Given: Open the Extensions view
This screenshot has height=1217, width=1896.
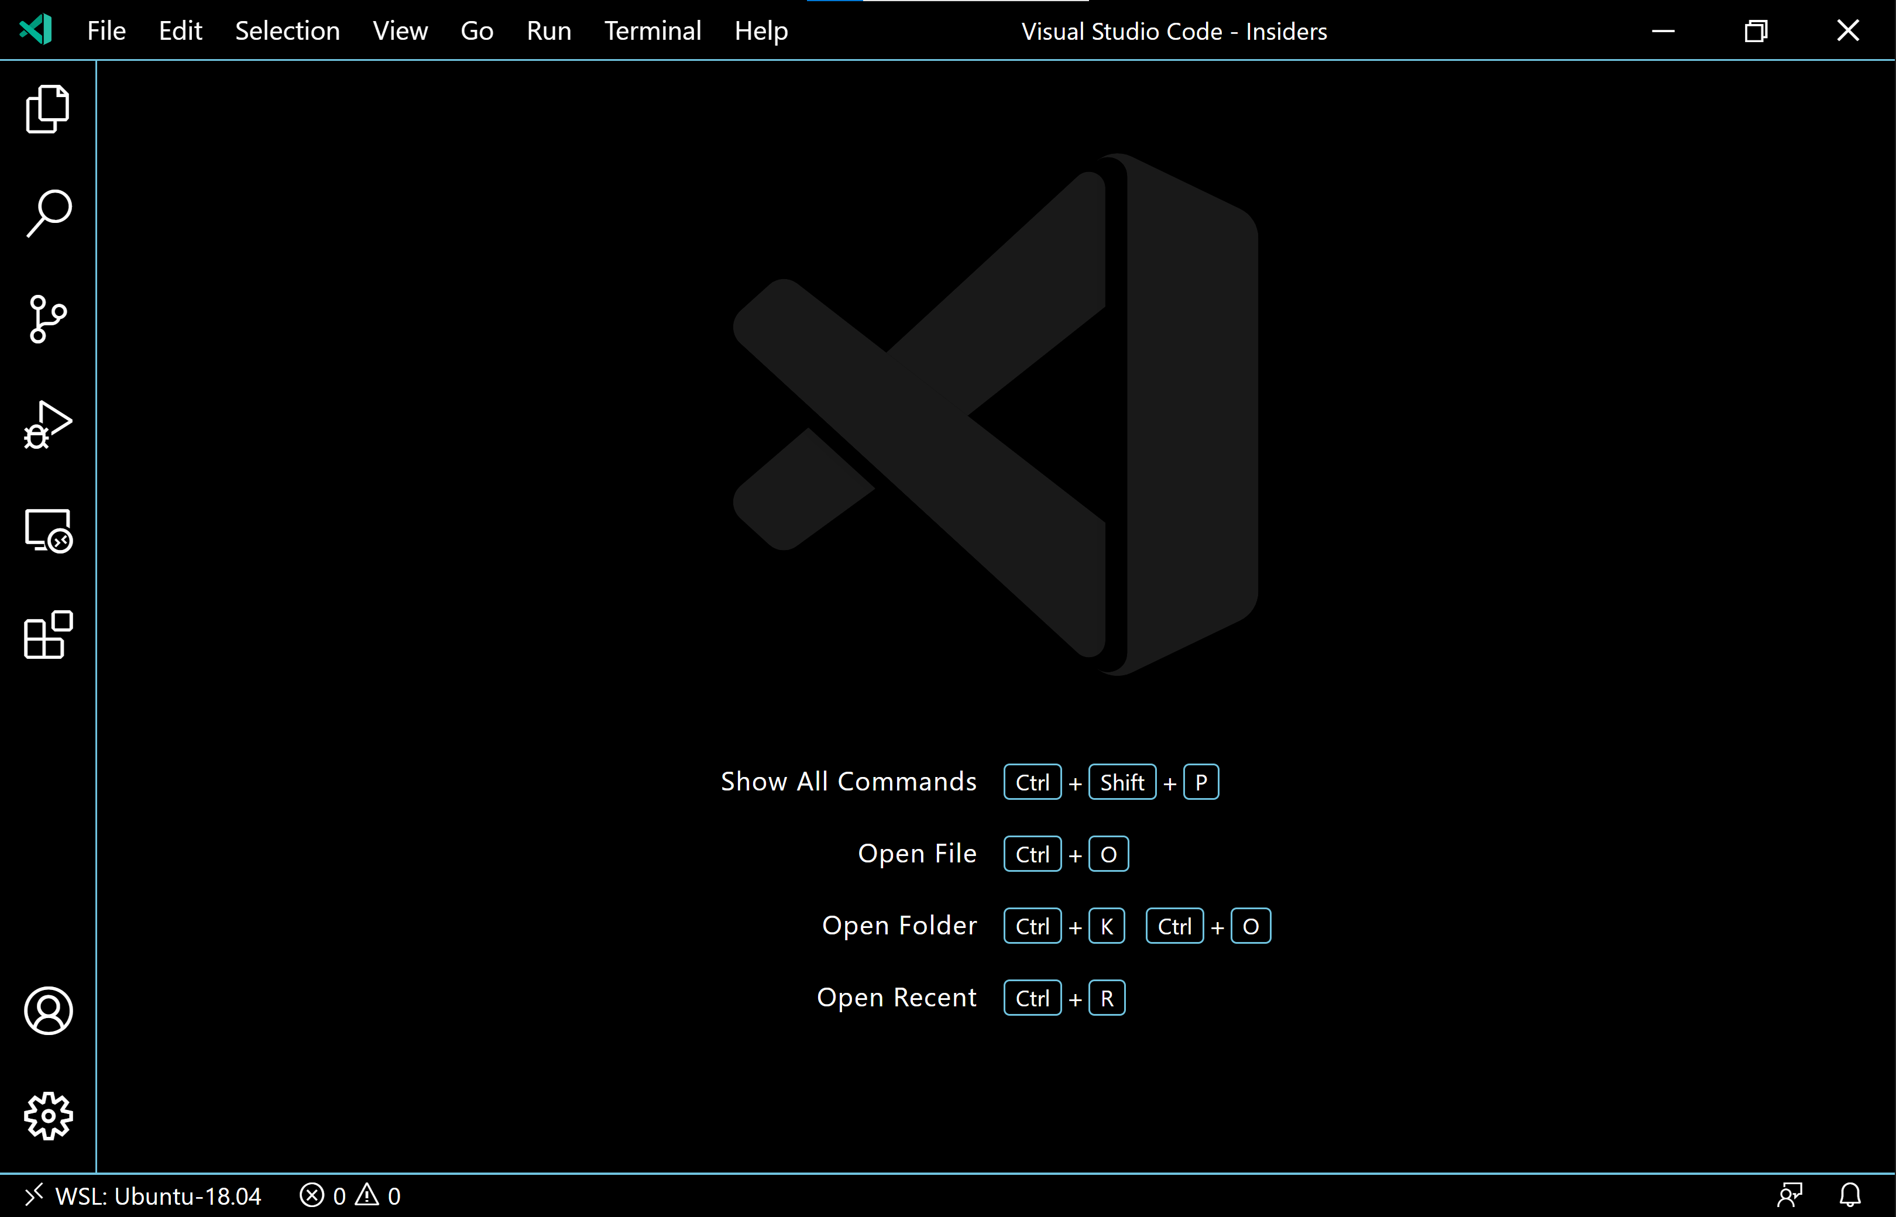Looking at the screenshot, I should (x=47, y=635).
